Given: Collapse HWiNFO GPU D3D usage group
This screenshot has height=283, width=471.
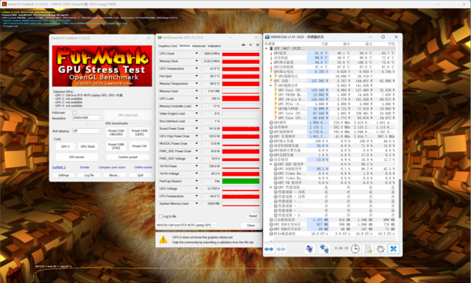Looking at the screenshot, I should click(x=271, y=164).
